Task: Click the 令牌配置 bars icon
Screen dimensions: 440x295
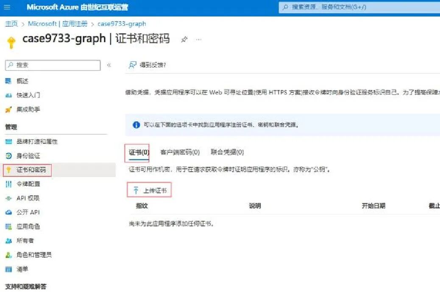Action: (x=8, y=184)
